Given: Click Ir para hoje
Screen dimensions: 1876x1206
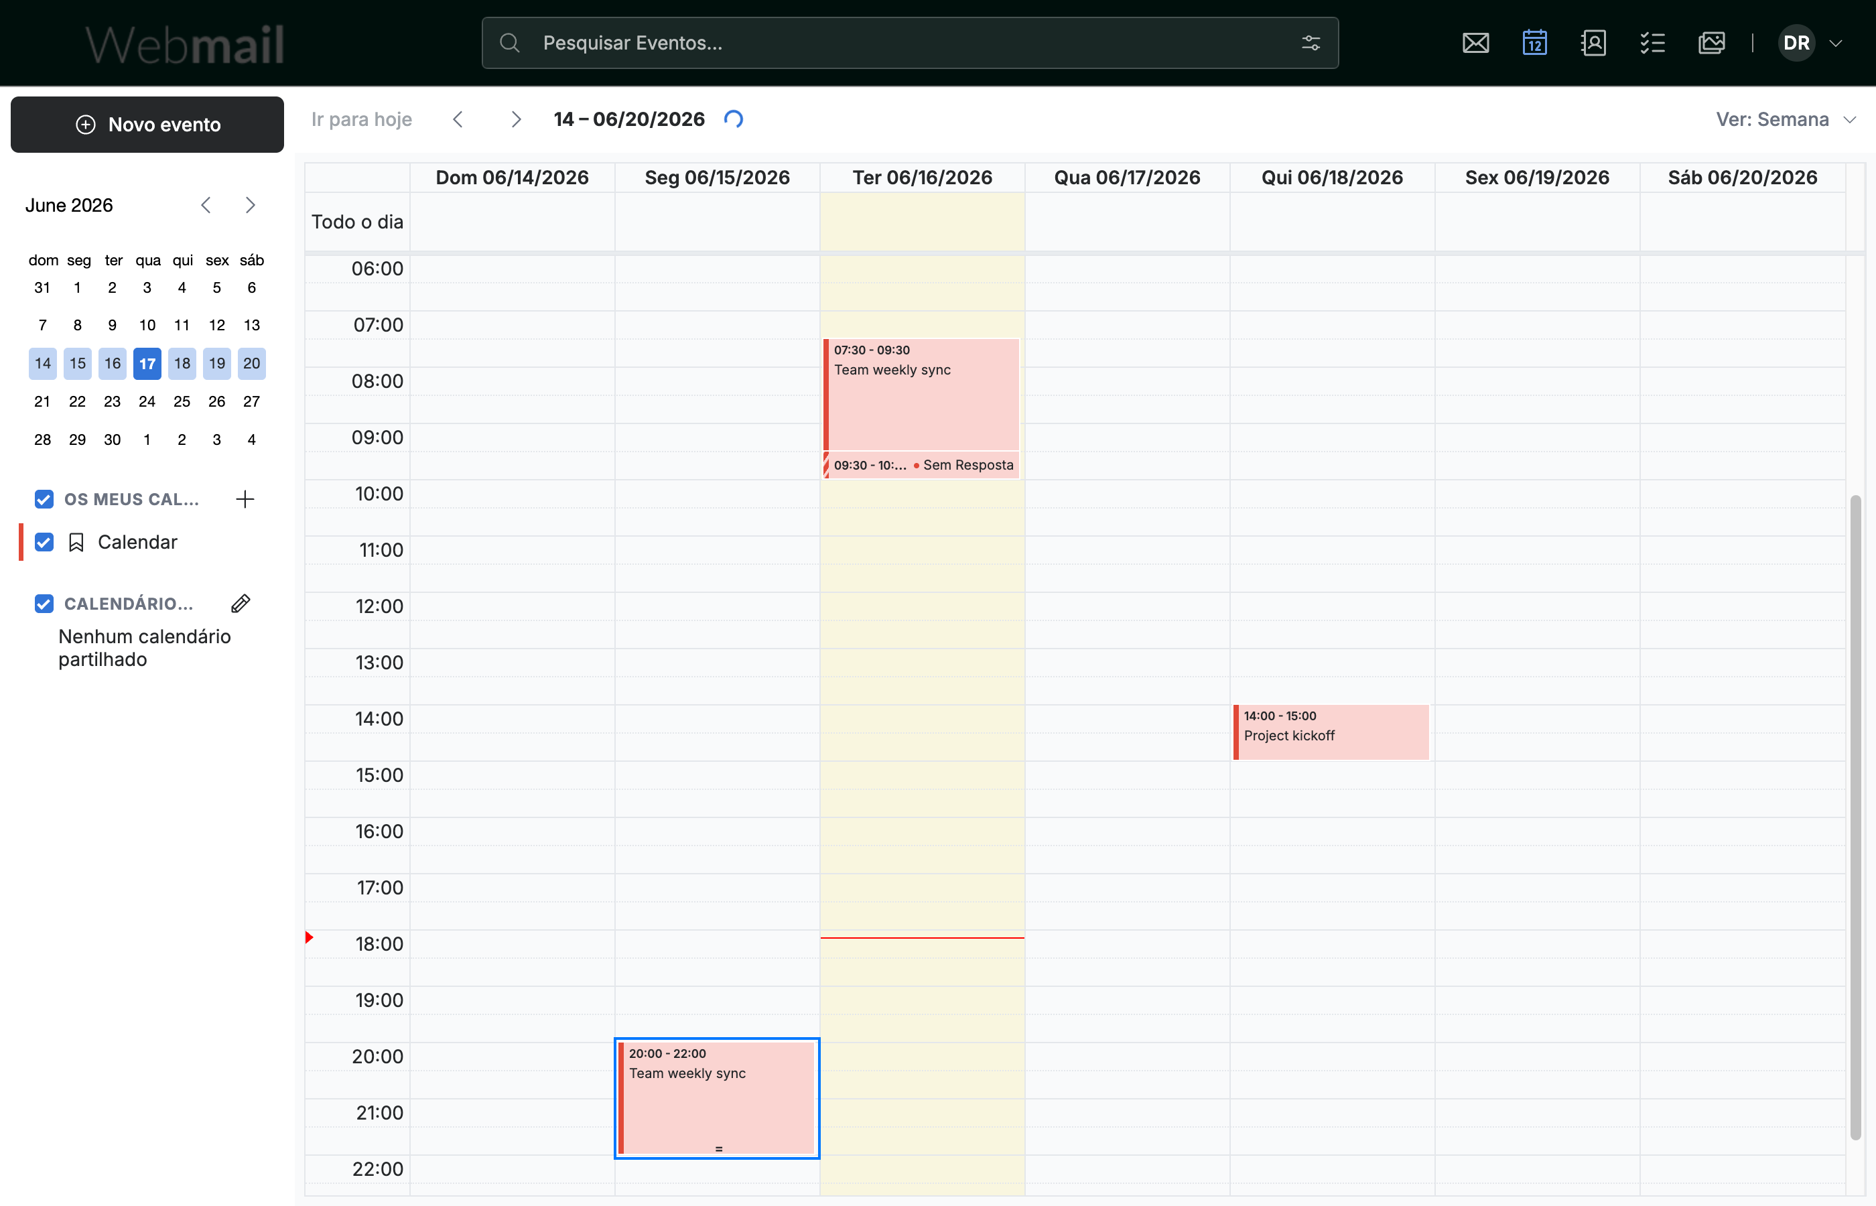Looking at the screenshot, I should click(362, 119).
